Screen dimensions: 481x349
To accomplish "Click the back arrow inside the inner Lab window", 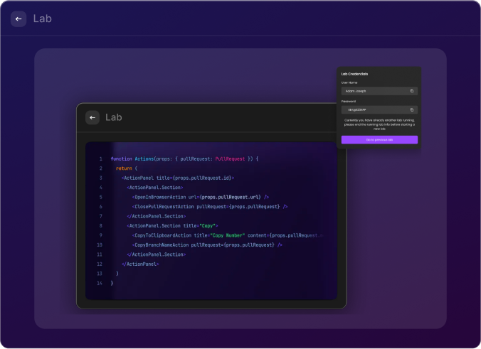I will tap(92, 118).
